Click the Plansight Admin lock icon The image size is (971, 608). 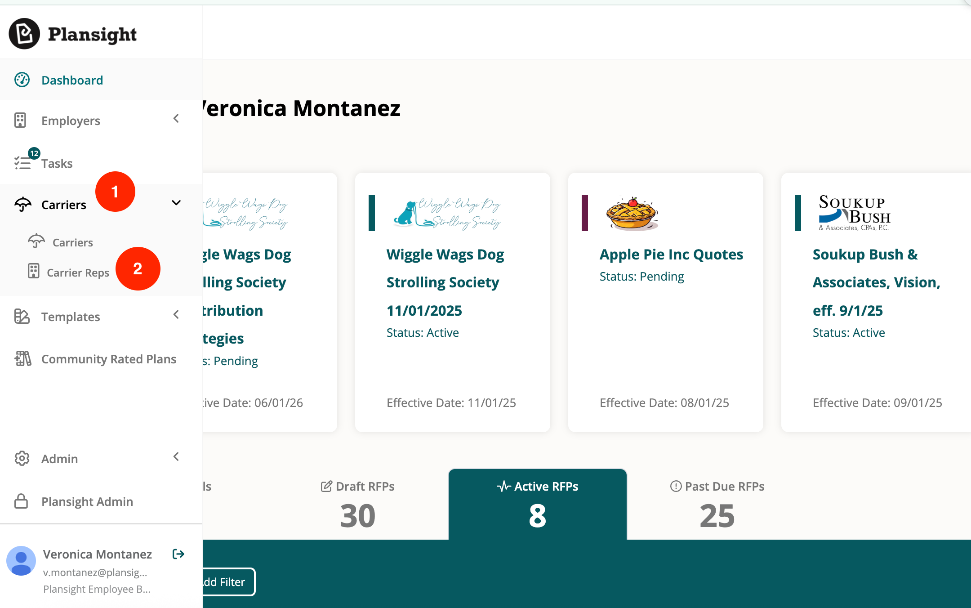click(21, 501)
